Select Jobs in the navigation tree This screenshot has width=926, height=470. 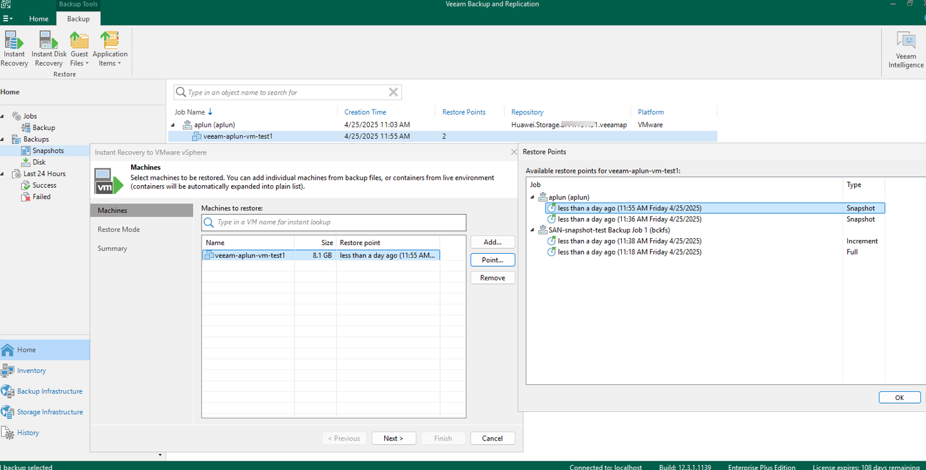click(x=30, y=117)
